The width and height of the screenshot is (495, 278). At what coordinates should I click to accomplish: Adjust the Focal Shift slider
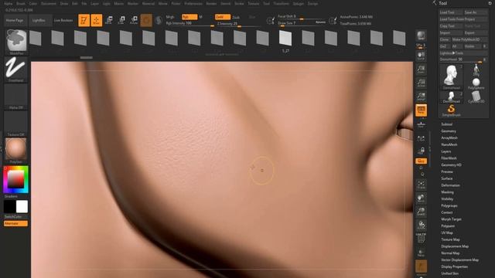tap(302, 17)
